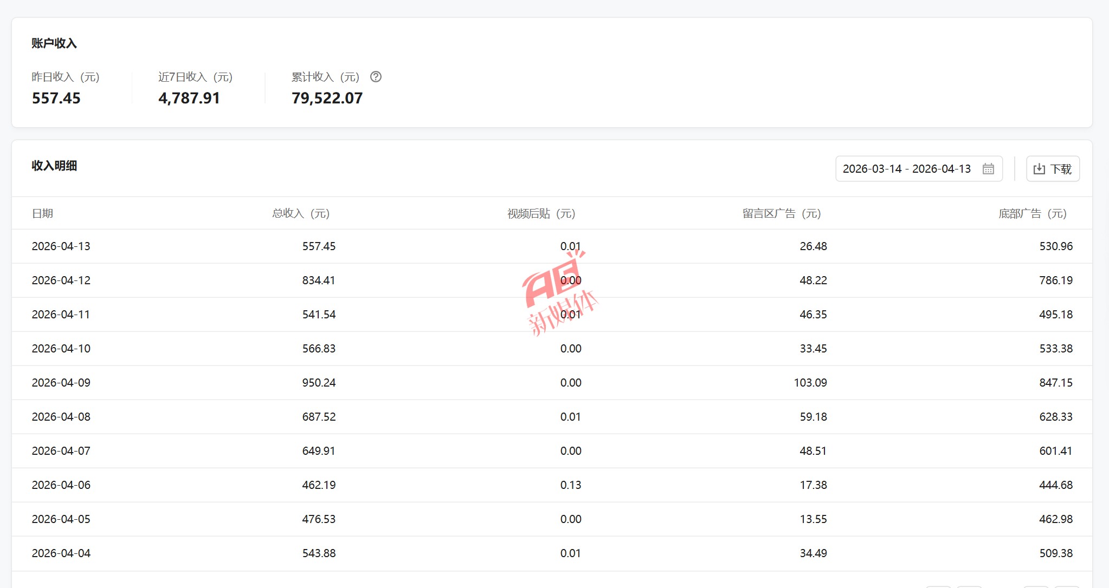Image resolution: width=1109 pixels, height=588 pixels.
Task: Click the 950.24 total income cell
Action: pyautogui.click(x=319, y=383)
